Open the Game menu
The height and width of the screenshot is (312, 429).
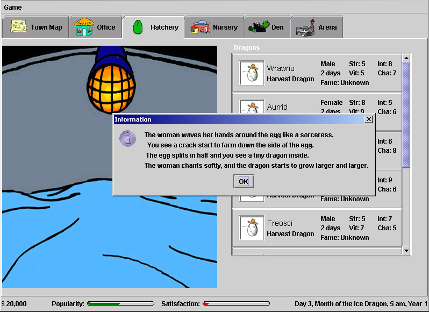pyautogui.click(x=13, y=7)
